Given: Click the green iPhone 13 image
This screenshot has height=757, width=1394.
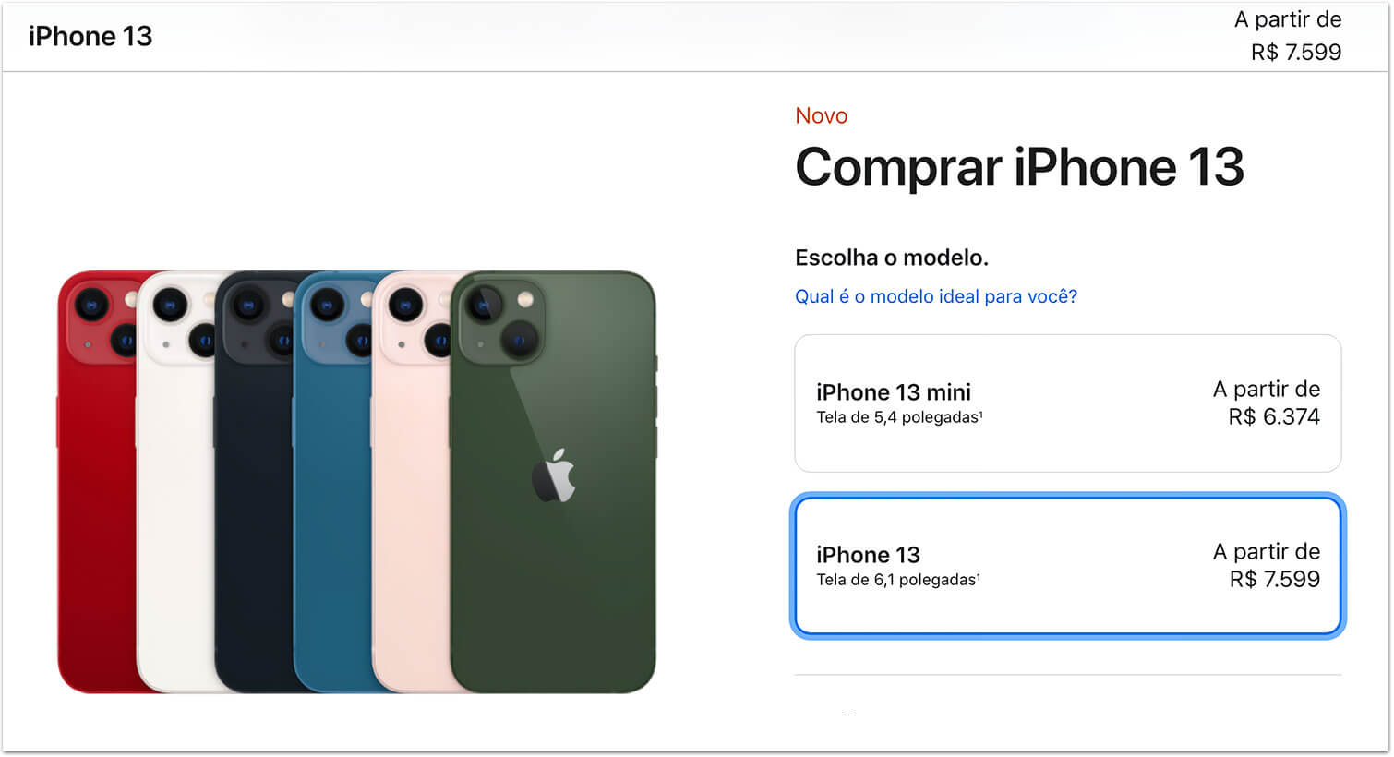Looking at the screenshot, I should pos(553,482).
